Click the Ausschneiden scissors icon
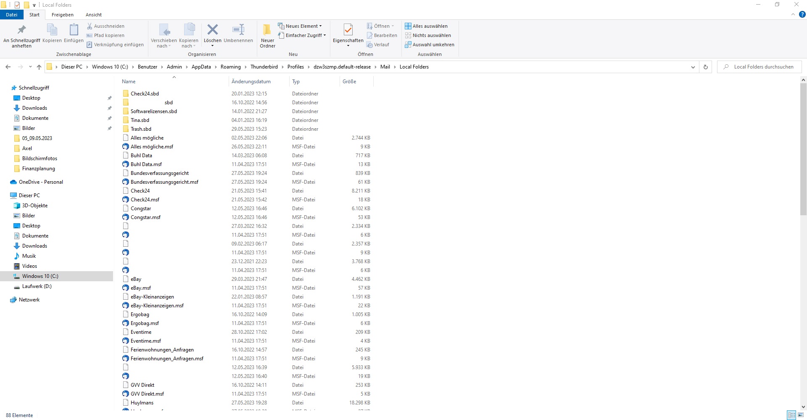 pyautogui.click(x=90, y=26)
